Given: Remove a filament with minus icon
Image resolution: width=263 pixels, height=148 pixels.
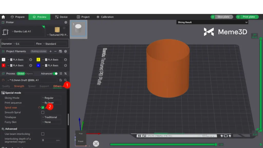Looking at the screenshot, I should (55, 51).
